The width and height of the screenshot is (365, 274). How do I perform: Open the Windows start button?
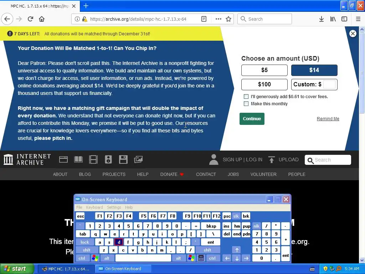pos(17,269)
